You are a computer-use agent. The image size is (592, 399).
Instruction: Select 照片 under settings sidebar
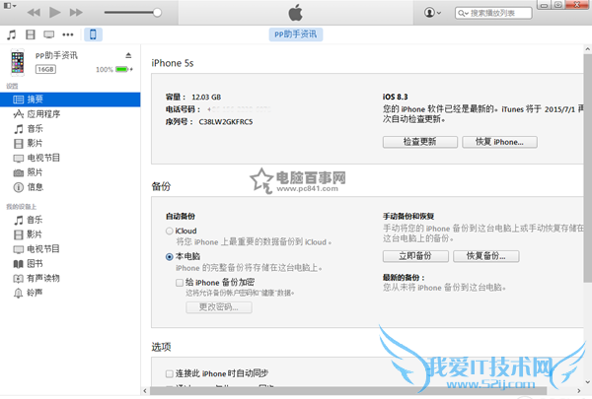(36, 171)
